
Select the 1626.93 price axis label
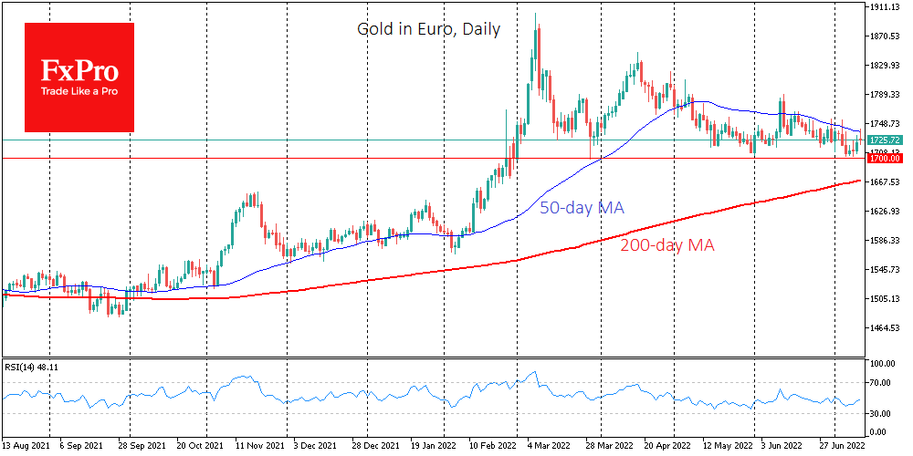pos(884,211)
